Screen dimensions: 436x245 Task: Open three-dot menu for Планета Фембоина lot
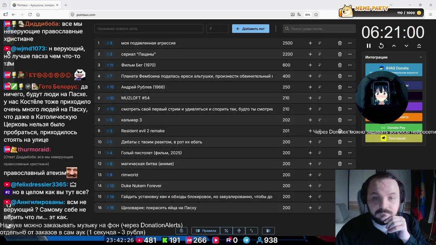pos(349,76)
